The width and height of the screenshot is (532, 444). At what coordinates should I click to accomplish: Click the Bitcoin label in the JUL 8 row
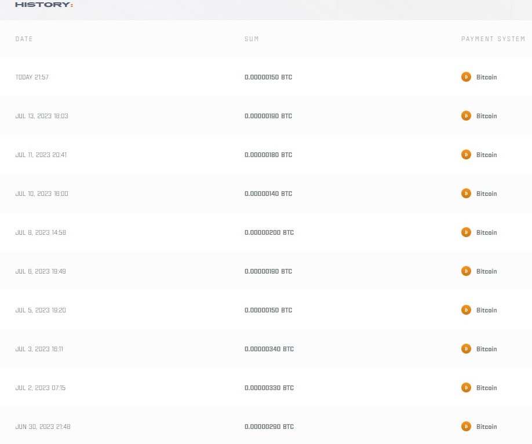[487, 232]
